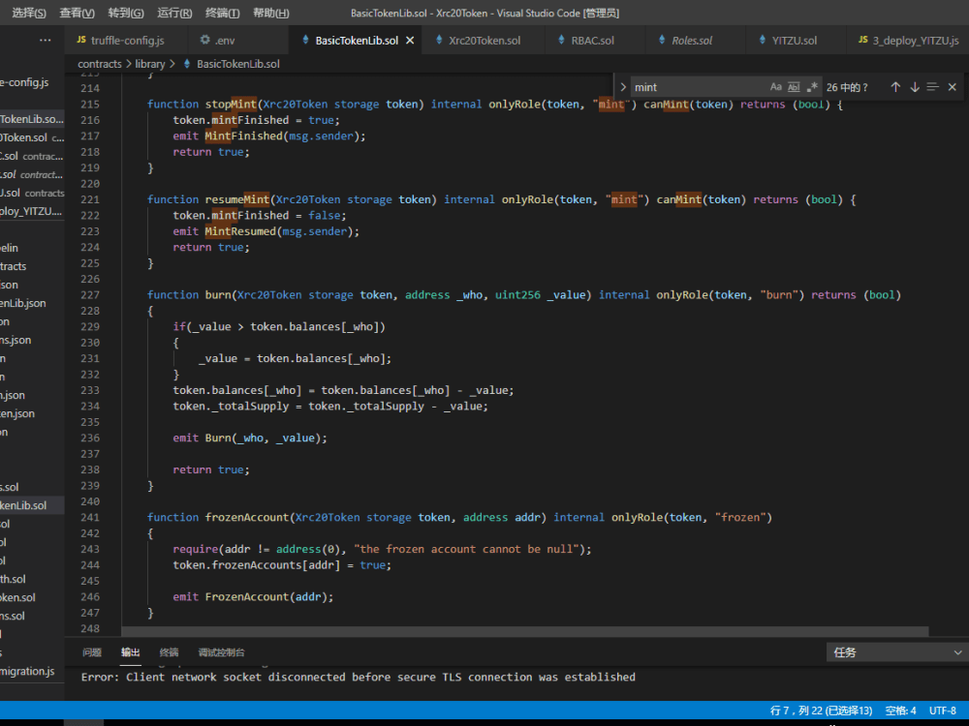Image resolution: width=969 pixels, height=726 pixels.
Task: Click the Solidity icon in the breadcrumb
Action: pos(187,64)
